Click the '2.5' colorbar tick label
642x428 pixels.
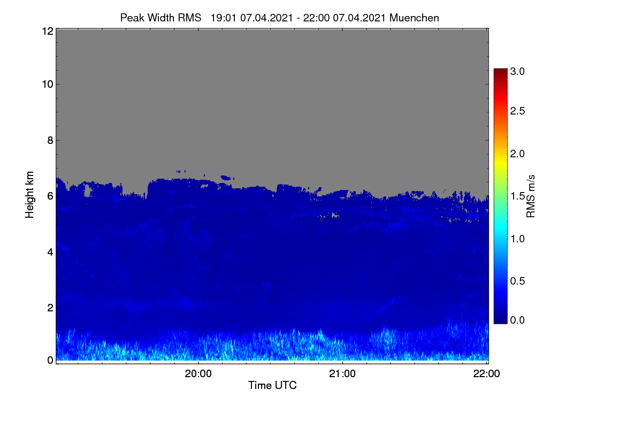click(517, 111)
